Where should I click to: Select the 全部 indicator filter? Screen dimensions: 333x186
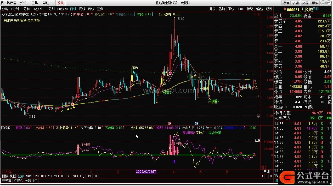[21, 176]
